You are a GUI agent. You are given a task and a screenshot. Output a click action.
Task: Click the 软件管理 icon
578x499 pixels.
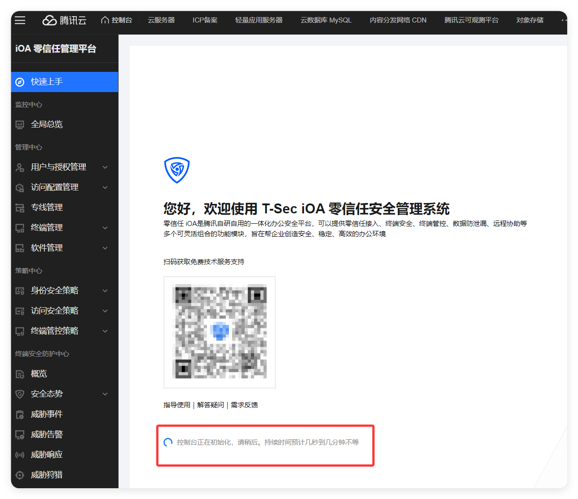(x=20, y=248)
